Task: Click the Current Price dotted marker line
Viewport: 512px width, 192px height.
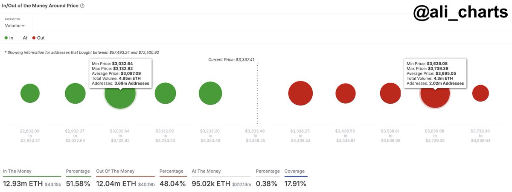Action: tap(257, 94)
